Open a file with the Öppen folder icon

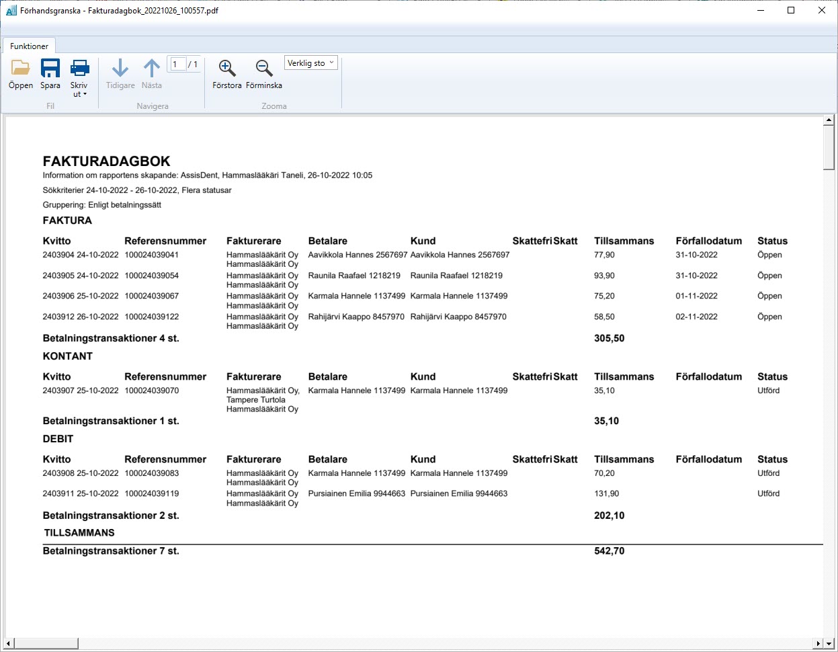pyautogui.click(x=21, y=74)
